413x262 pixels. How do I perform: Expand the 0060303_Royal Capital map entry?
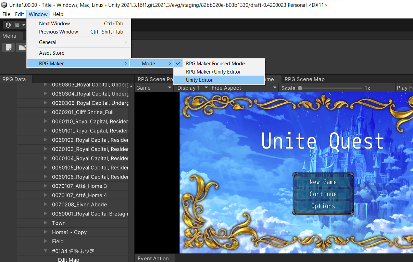46,84
